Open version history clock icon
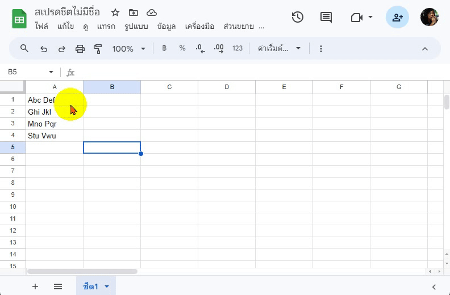This screenshot has height=295, width=450. coord(297,17)
